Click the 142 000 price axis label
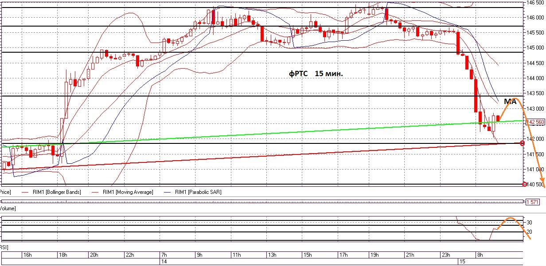The height and width of the screenshot is (266, 546). click(535, 139)
